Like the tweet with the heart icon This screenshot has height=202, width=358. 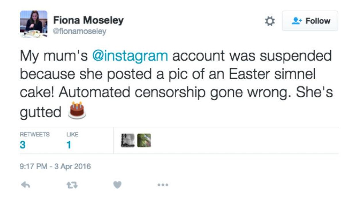(x=117, y=185)
